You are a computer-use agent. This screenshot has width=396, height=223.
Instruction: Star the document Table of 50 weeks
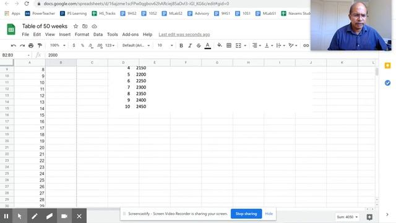75,26
